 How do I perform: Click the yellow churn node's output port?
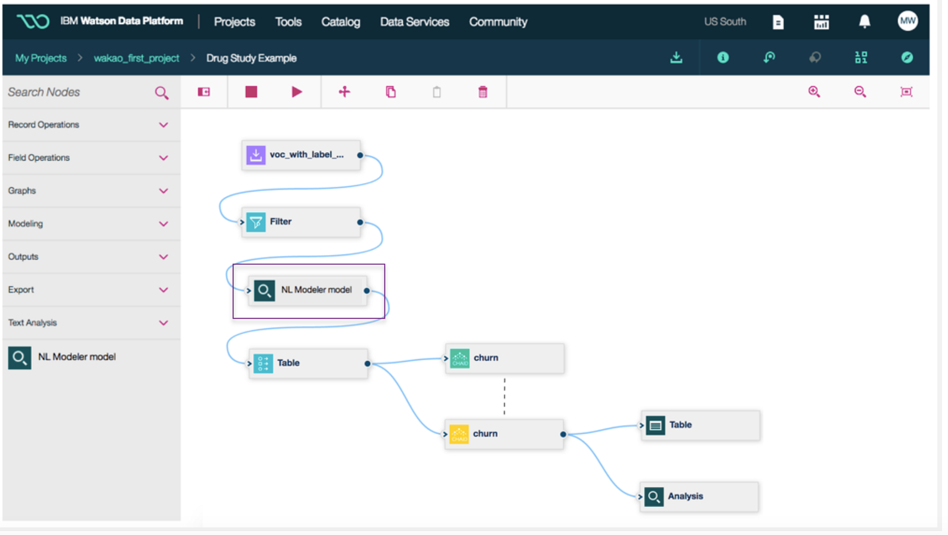[563, 434]
